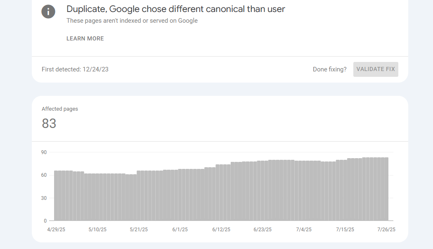Image resolution: width=433 pixels, height=249 pixels.
Task: Click the 4/29/25 date label on the chart
Action: (x=56, y=229)
